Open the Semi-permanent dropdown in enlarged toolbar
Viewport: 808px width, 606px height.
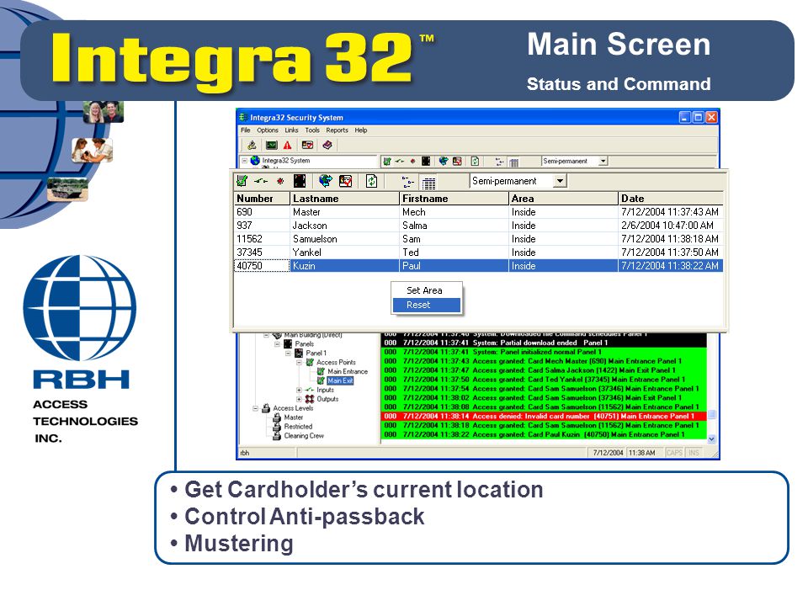tap(560, 181)
